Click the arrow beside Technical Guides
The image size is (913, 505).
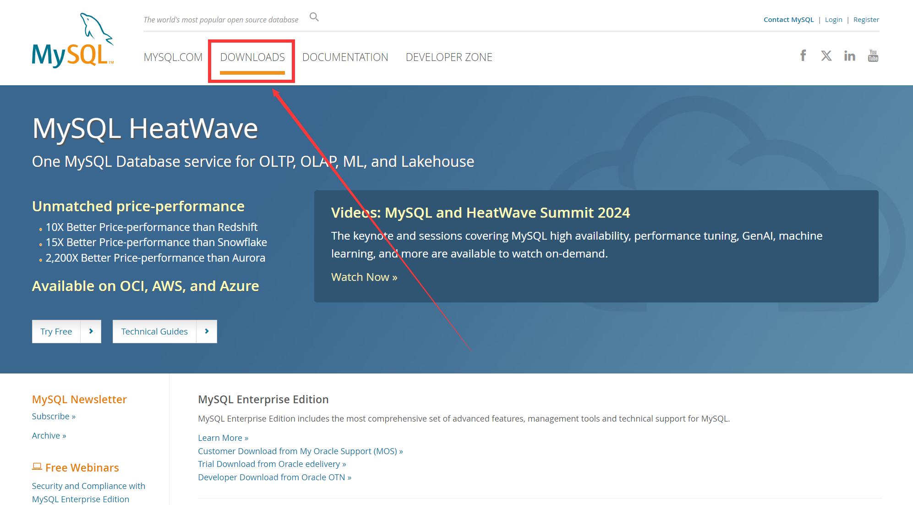click(207, 331)
